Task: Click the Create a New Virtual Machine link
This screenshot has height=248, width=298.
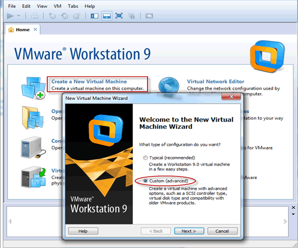Action: click(89, 81)
